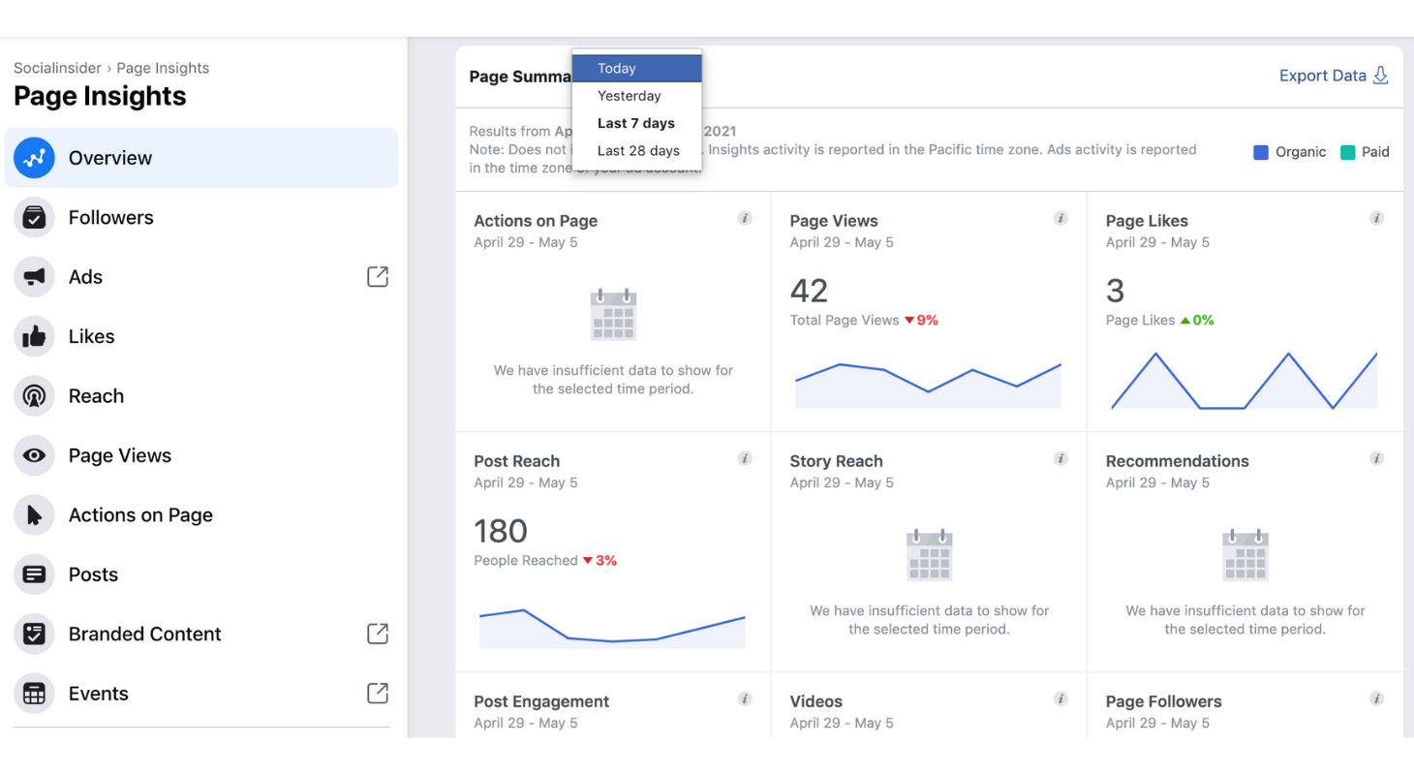Click the Likes thumbs-up icon

pyautogui.click(x=34, y=336)
